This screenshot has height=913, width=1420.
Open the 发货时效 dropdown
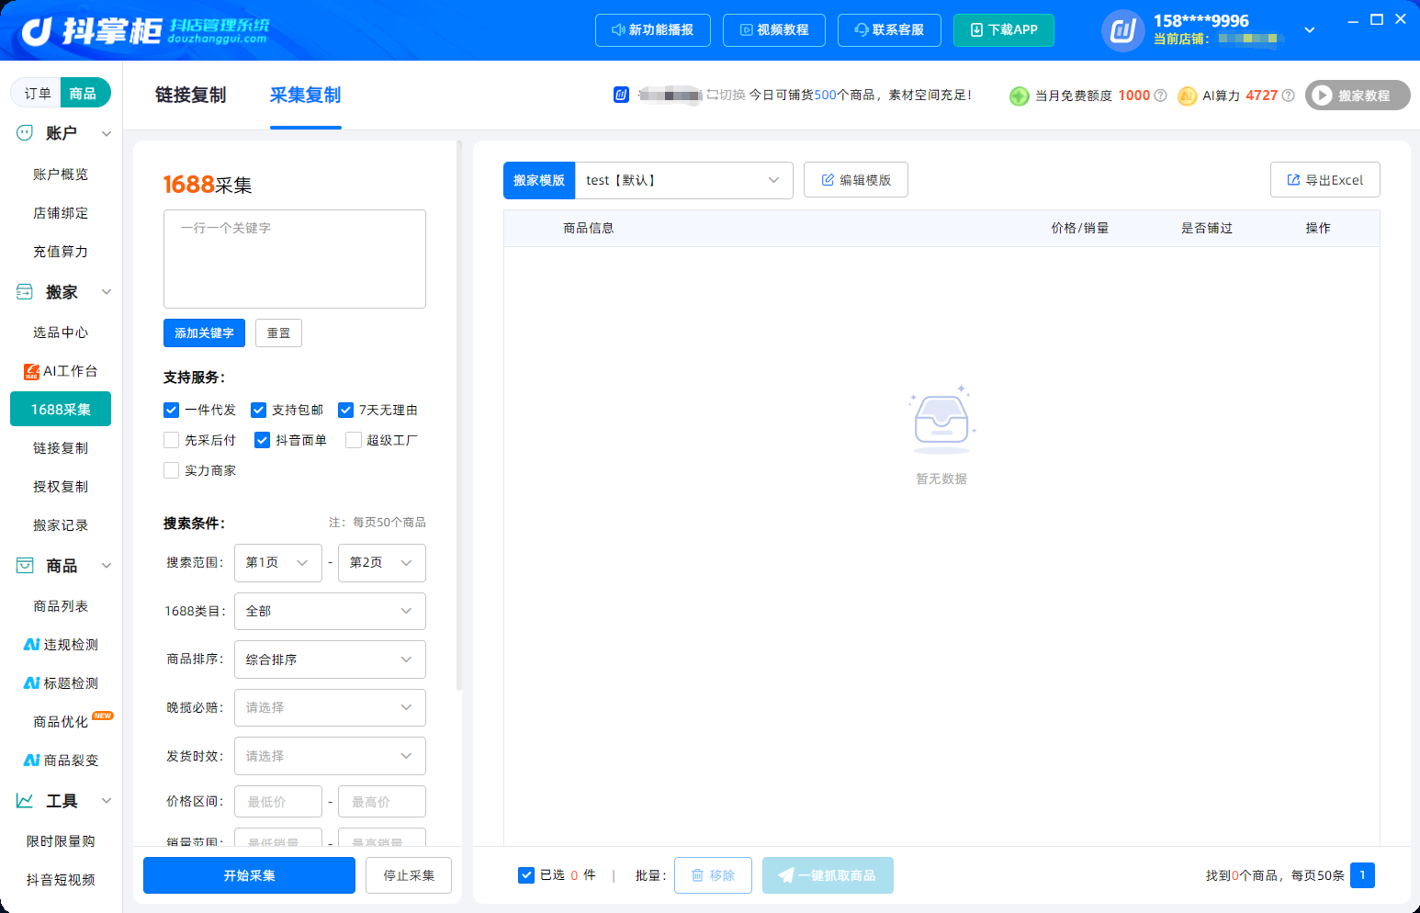click(x=330, y=756)
